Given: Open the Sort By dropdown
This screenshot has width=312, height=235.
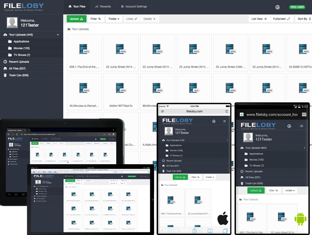Looking at the screenshot, I should point(304,19).
